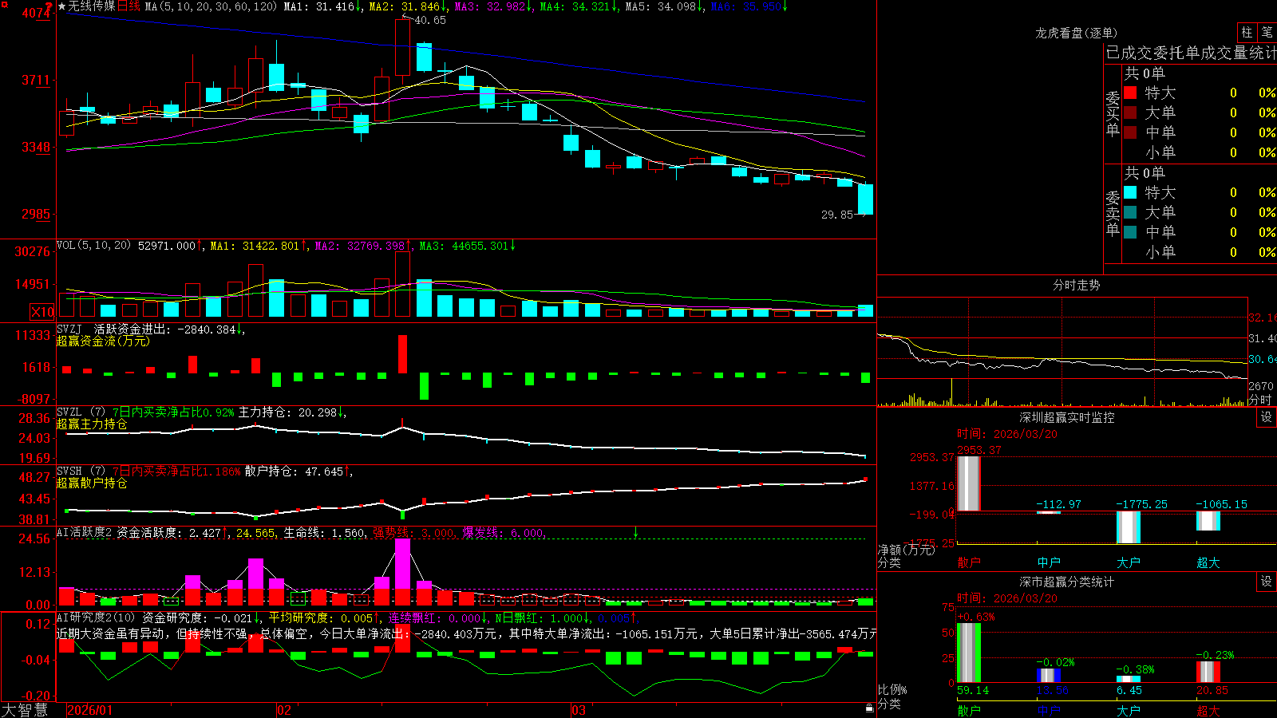
Task: Switch to 柱 bar view
Action: click(1247, 32)
